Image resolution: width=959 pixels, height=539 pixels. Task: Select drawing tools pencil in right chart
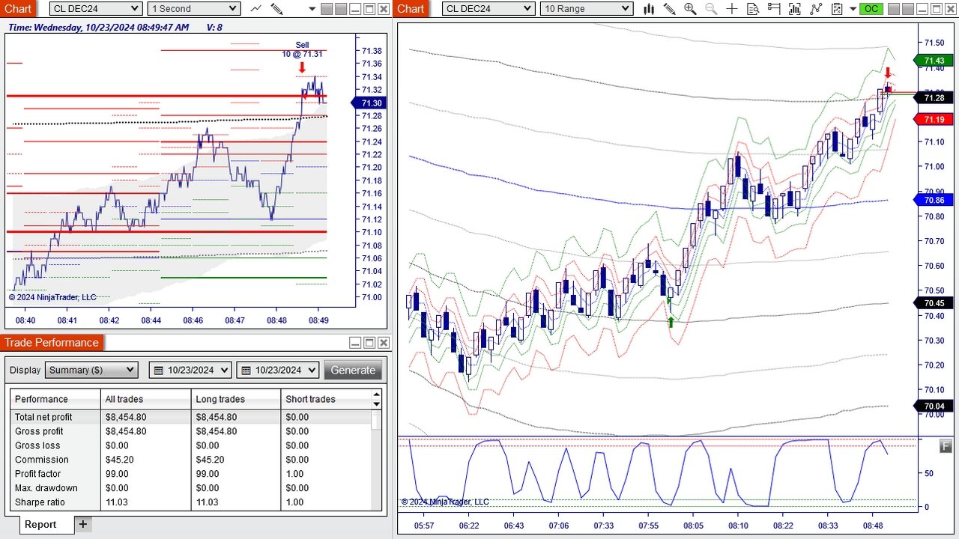tap(670, 8)
